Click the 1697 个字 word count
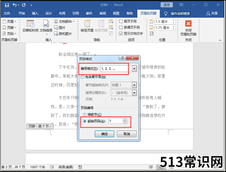The image size is (226, 172). click(x=38, y=167)
